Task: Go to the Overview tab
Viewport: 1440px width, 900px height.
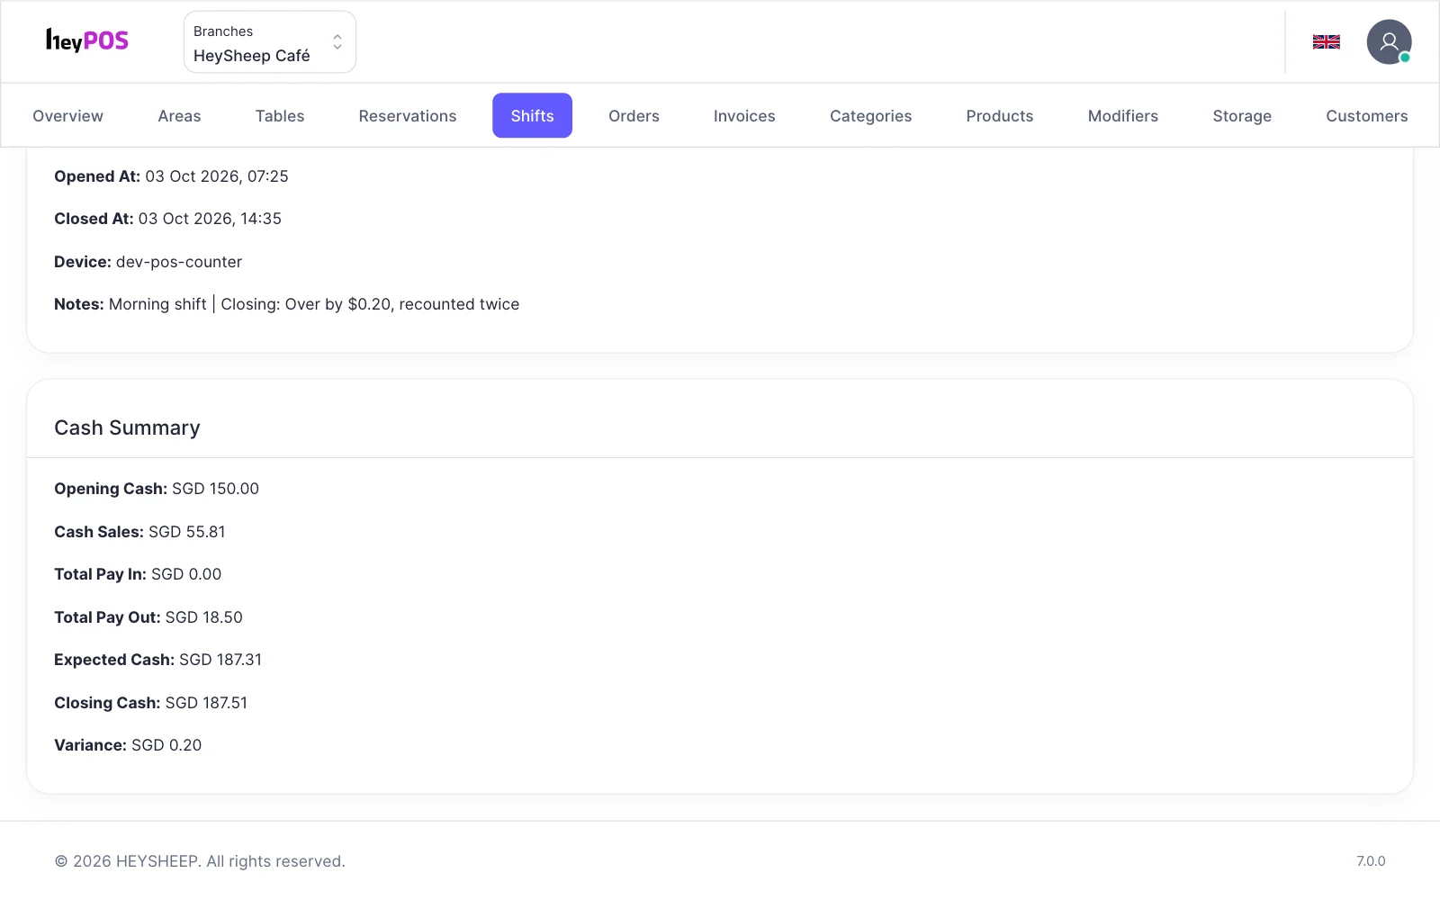Action: pos(67,116)
